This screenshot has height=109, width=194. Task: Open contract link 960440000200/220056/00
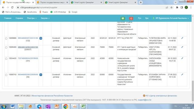pos(28,74)
